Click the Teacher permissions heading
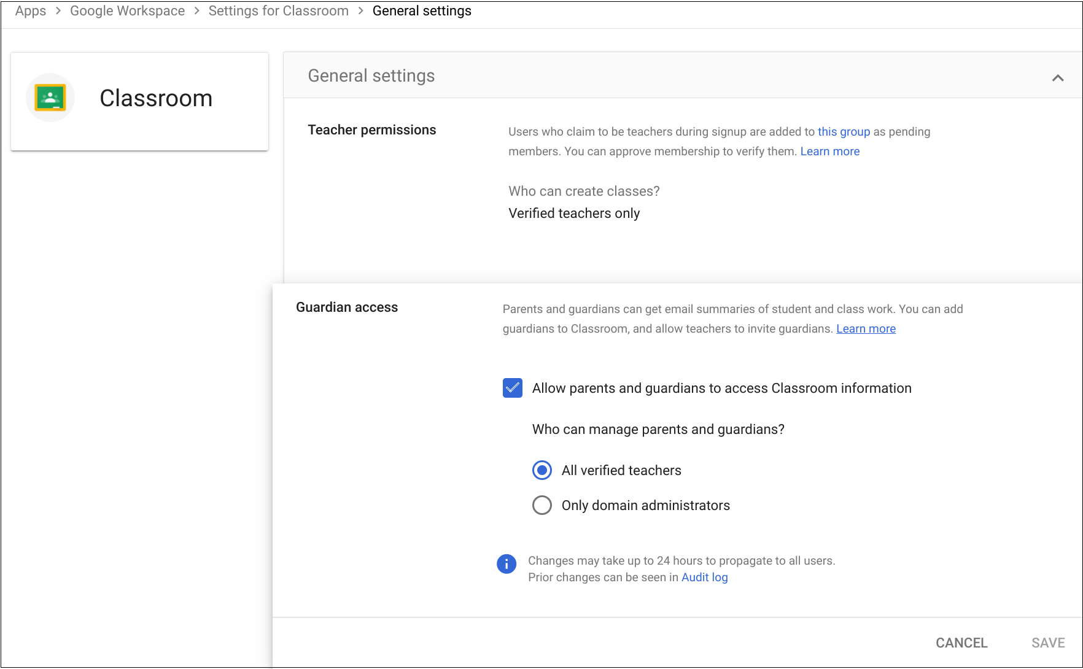 point(372,130)
